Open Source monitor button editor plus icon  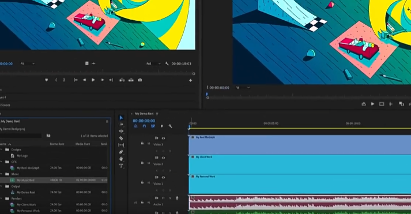[x=191, y=81]
